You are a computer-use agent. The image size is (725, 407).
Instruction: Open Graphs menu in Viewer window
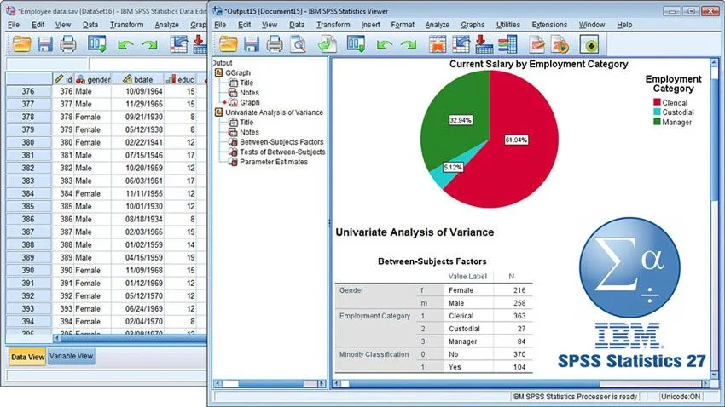tap(473, 25)
